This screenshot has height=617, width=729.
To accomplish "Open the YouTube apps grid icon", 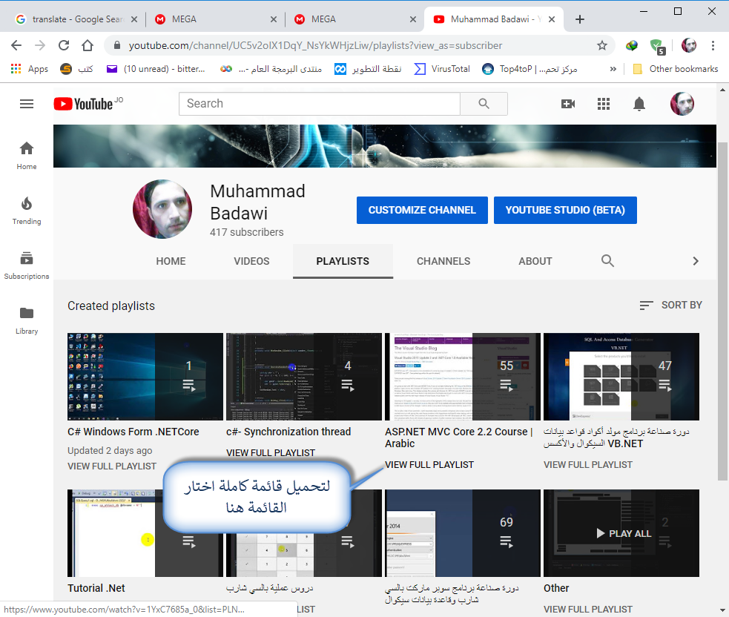I will (603, 104).
